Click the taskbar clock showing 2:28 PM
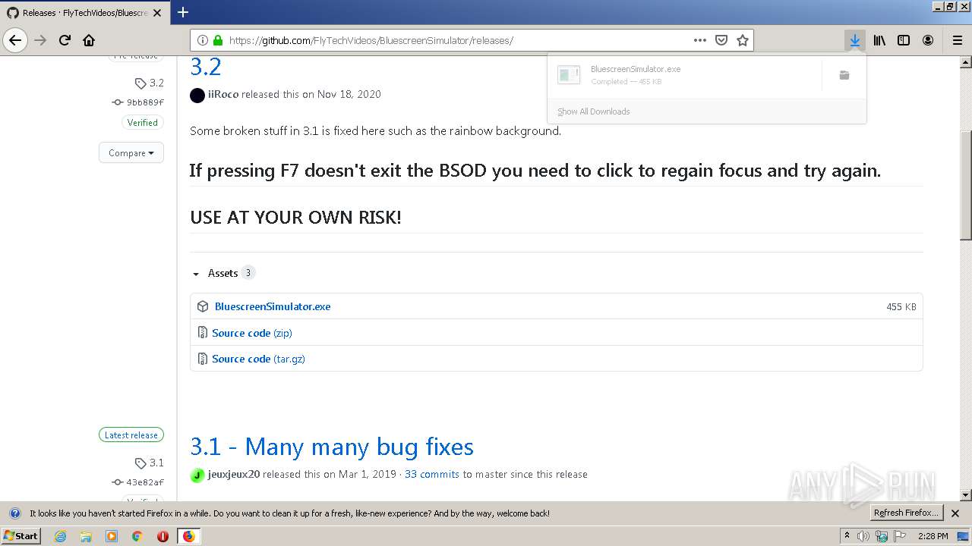The width and height of the screenshot is (972, 546). [x=933, y=536]
